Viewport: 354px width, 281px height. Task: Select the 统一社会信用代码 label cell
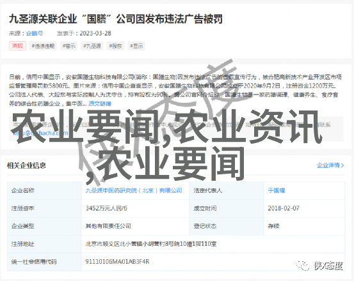tap(44, 262)
